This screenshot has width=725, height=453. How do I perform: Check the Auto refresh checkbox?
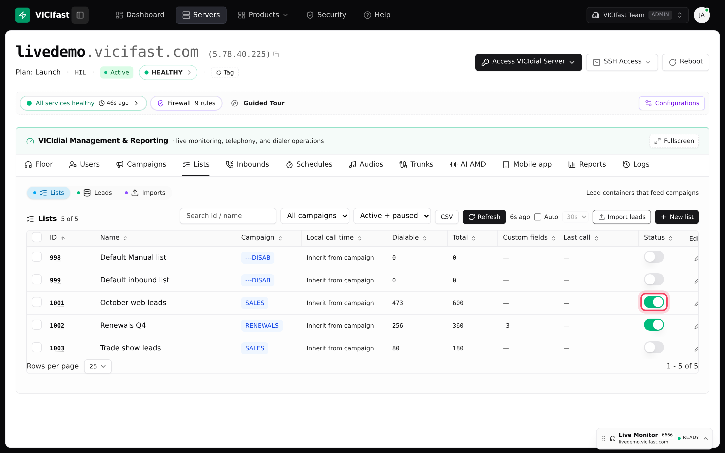coord(538,217)
